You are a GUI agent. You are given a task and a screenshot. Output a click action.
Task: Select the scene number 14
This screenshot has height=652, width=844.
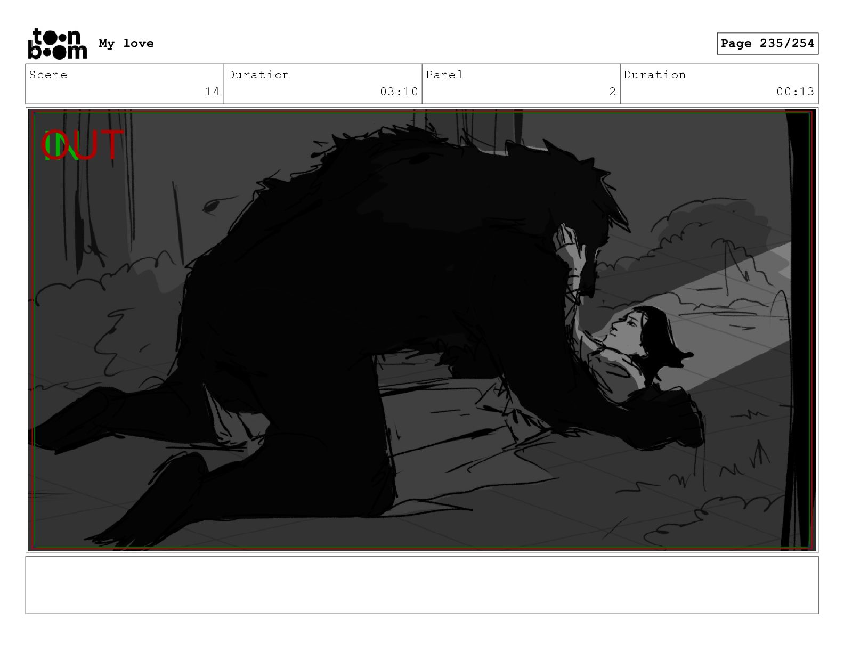[212, 92]
